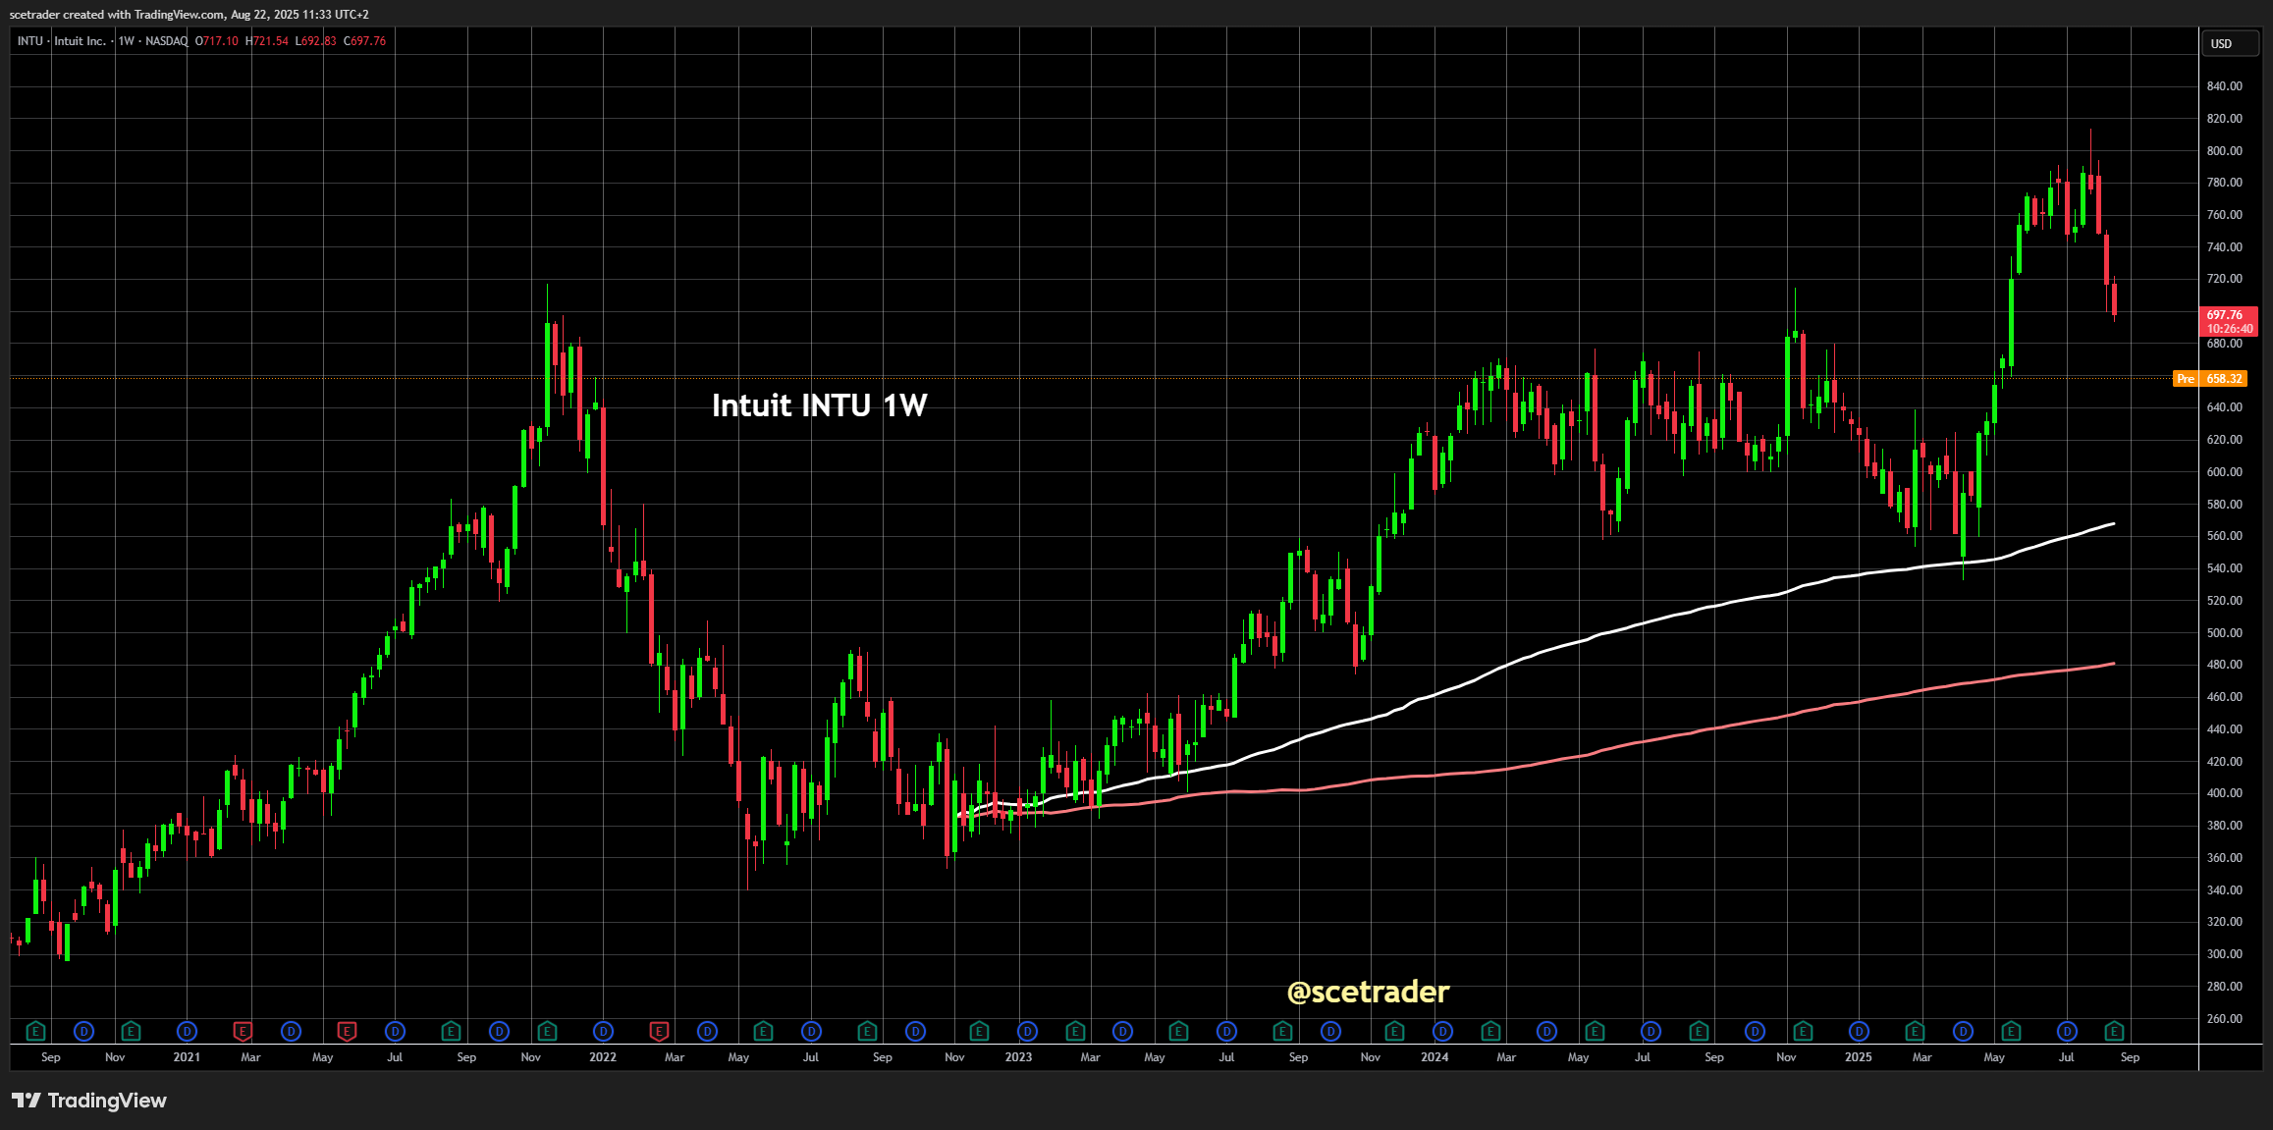The image size is (2273, 1130).
Task: Open the dividend marker near the 2024 label
Action: coord(1442,1031)
